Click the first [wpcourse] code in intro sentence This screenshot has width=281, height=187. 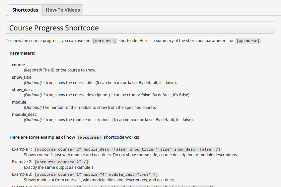point(105,41)
